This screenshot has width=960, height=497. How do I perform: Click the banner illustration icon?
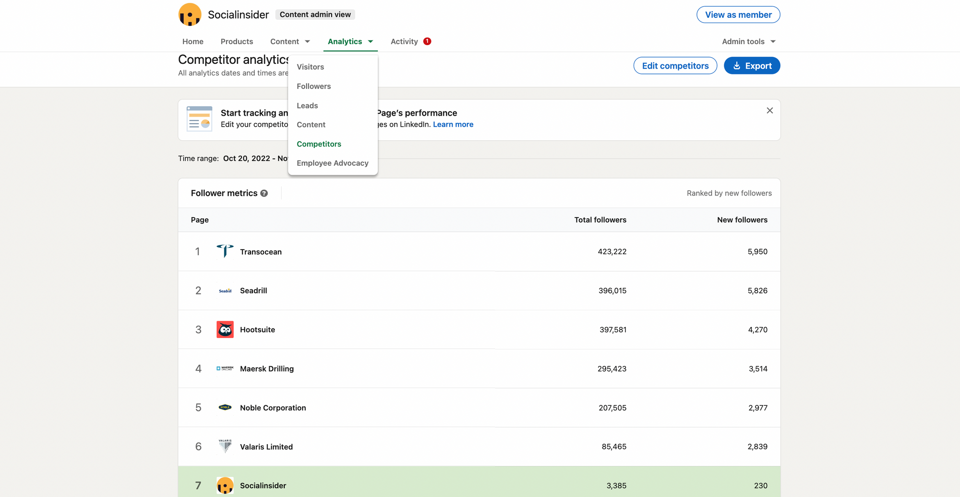(x=199, y=119)
